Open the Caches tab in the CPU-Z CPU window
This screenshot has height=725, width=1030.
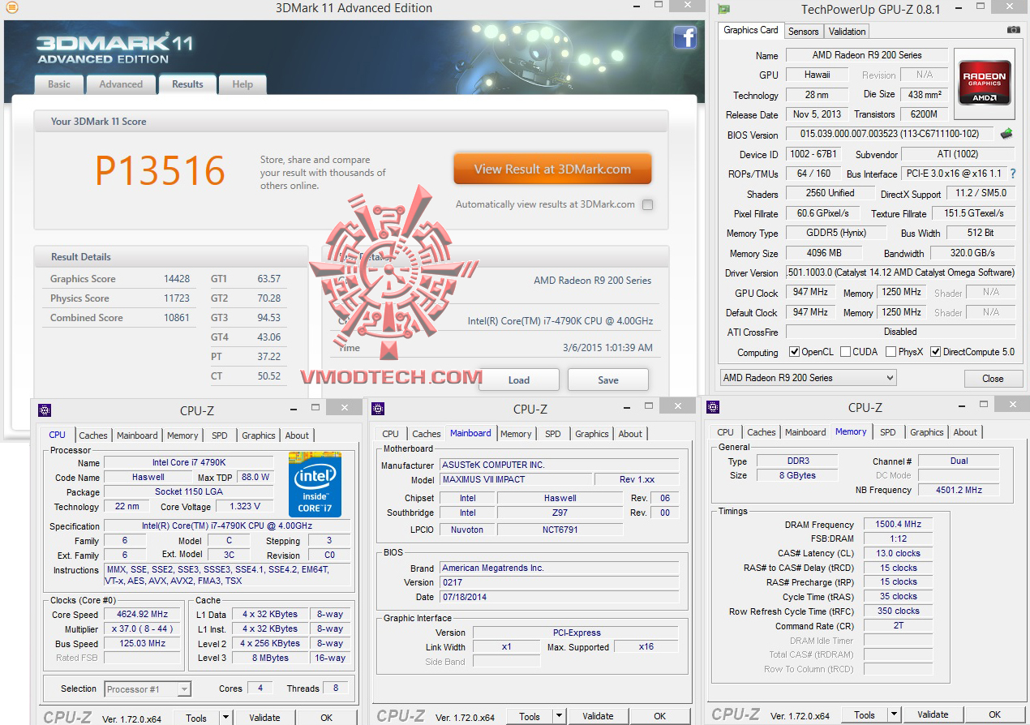(x=93, y=435)
